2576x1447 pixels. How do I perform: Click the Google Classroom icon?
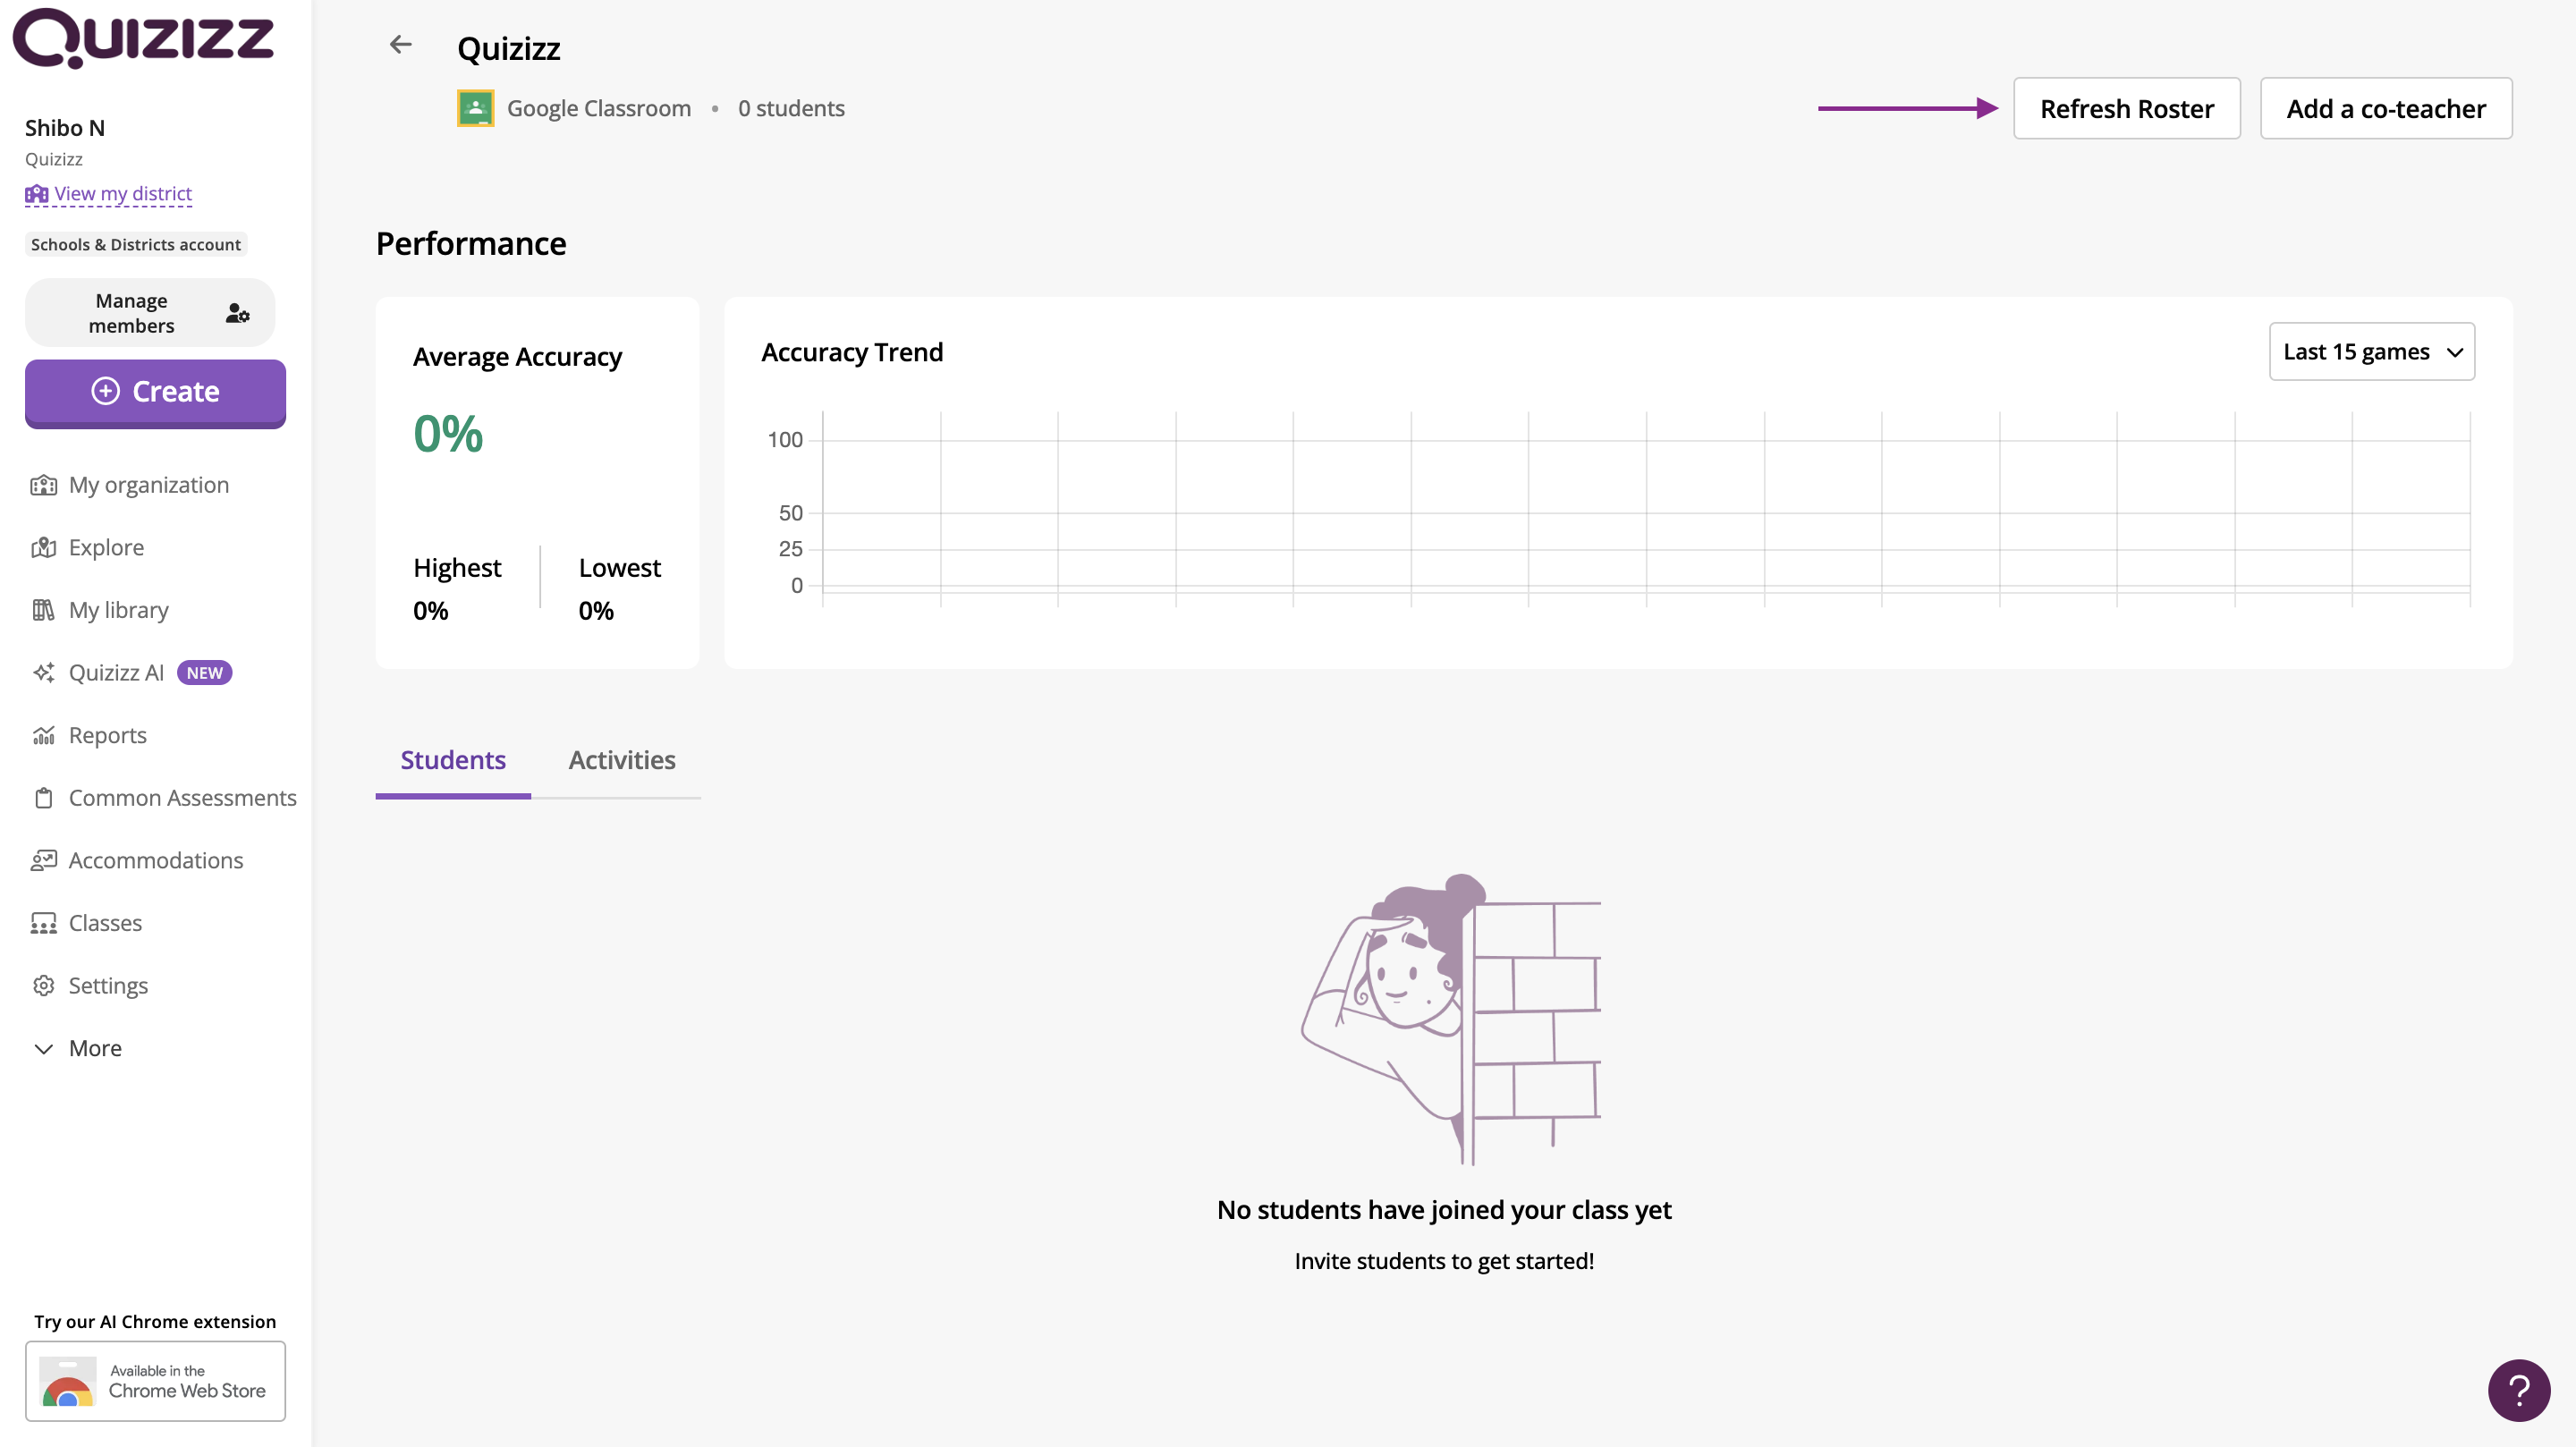click(x=475, y=108)
